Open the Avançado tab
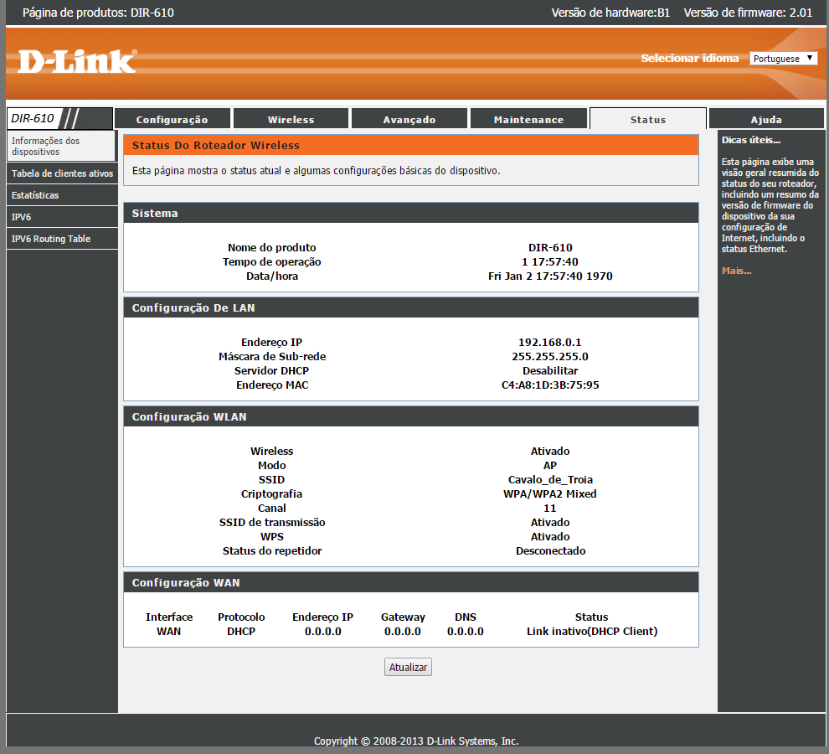829x754 pixels. (409, 120)
